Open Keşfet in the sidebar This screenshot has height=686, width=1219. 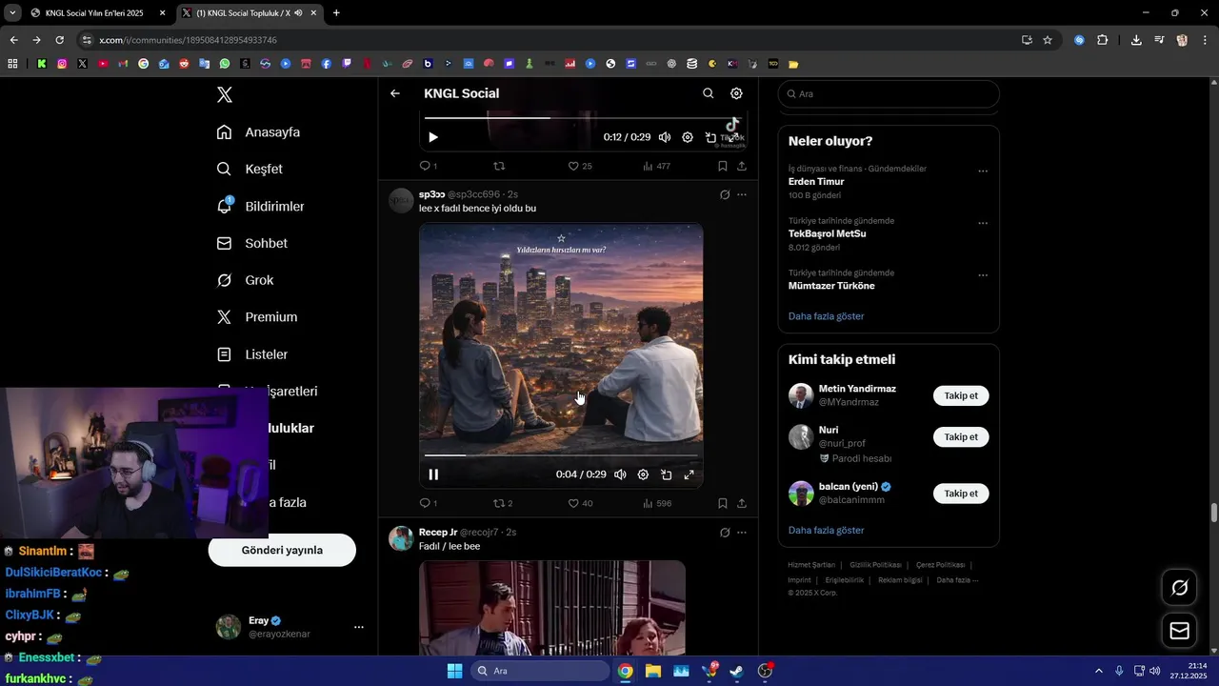(250, 169)
